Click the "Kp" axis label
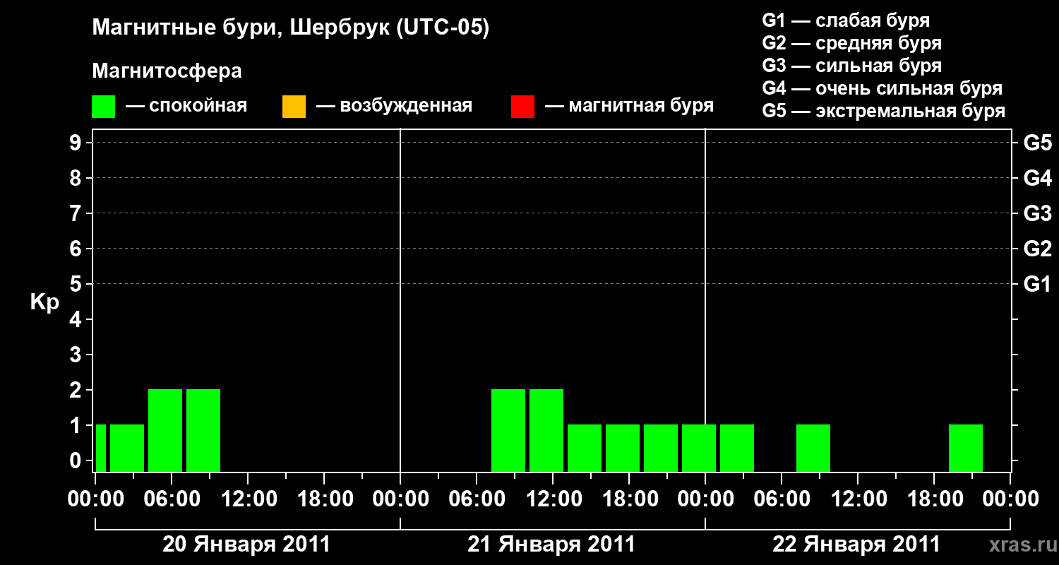The width and height of the screenshot is (1059, 565). (x=44, y=302)
